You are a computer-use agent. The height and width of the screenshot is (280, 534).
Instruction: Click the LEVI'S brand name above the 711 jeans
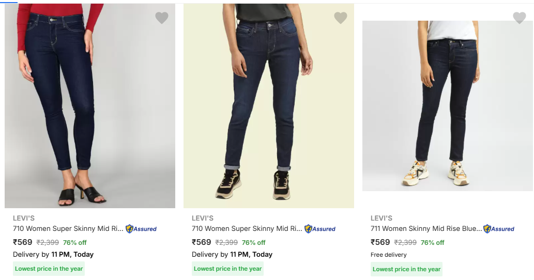tap(382, 218)
